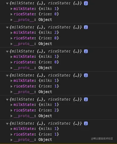Expand the milkState entry showing milk: 2
This screenshot has height=144, width=117.
[12, 33]
